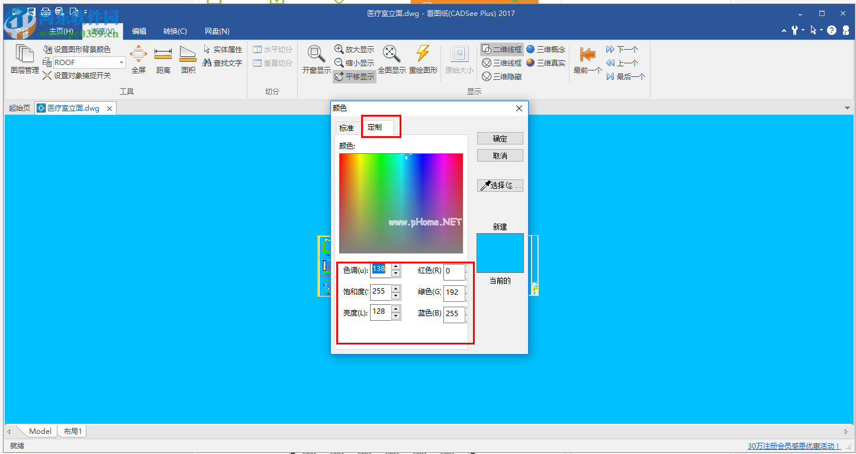Switch to 布局1 layout tab
856x454 pixels.
[73, 432]
